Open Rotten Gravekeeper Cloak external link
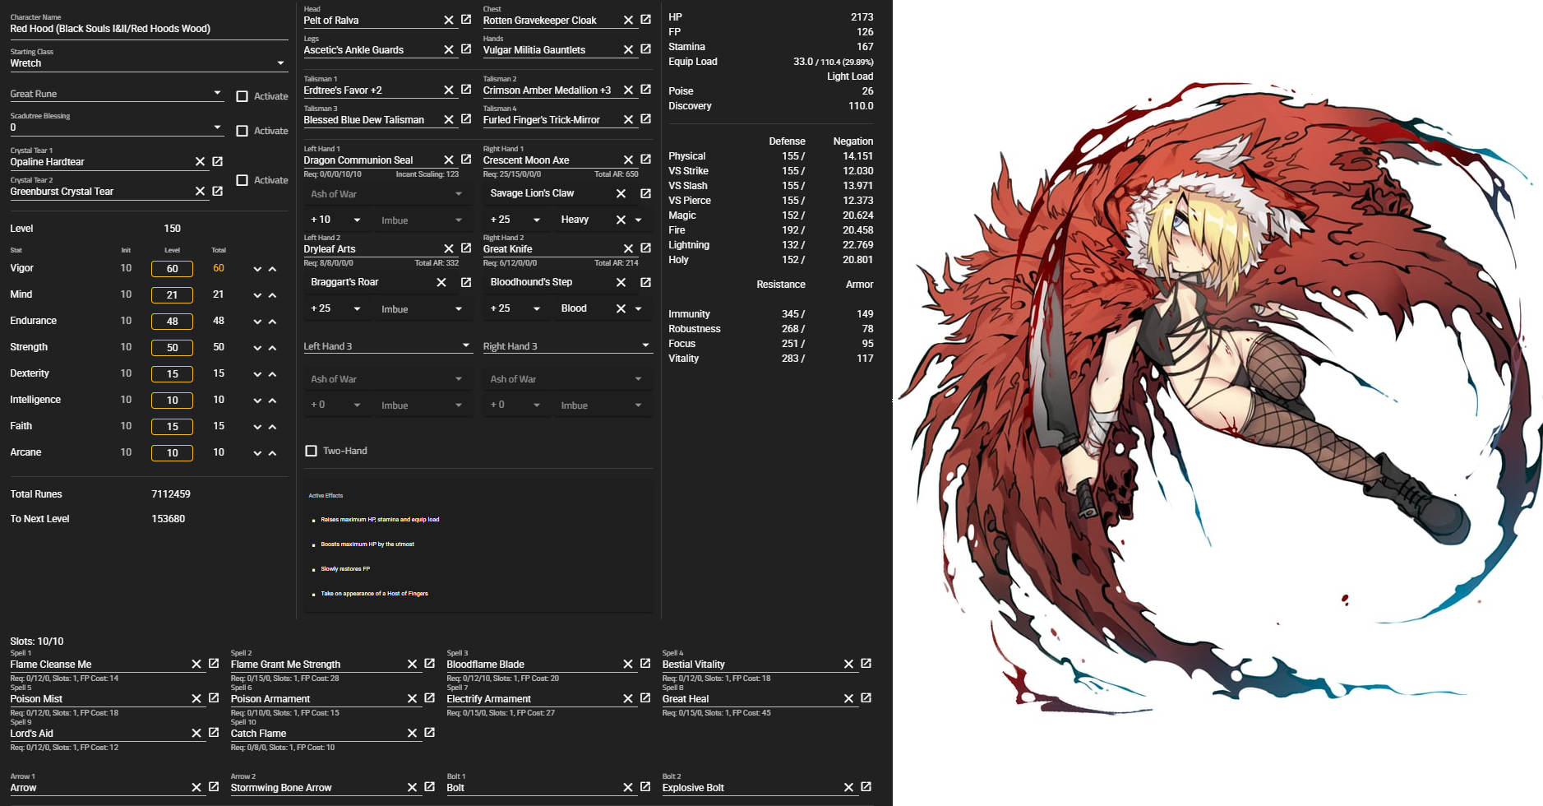The width and height of the screenshot is (1543, 806). click(646, 19)
